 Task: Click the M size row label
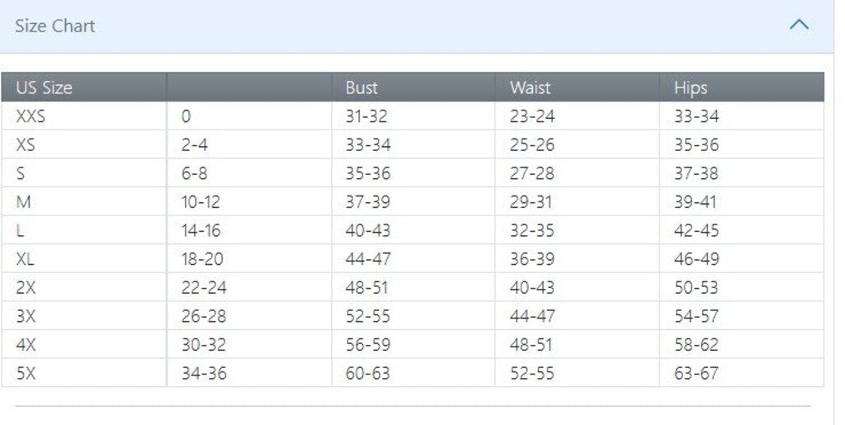pos(23,201)
